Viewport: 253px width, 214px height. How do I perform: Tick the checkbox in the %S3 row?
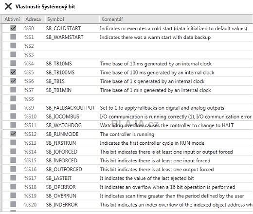13,54
